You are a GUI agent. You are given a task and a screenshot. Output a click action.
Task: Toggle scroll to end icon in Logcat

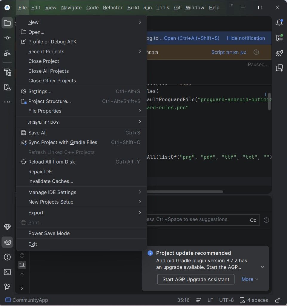(x=22, y=265)
